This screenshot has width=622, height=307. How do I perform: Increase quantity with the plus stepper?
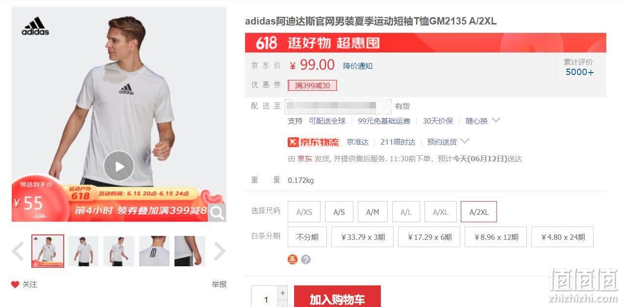(282, 293)
